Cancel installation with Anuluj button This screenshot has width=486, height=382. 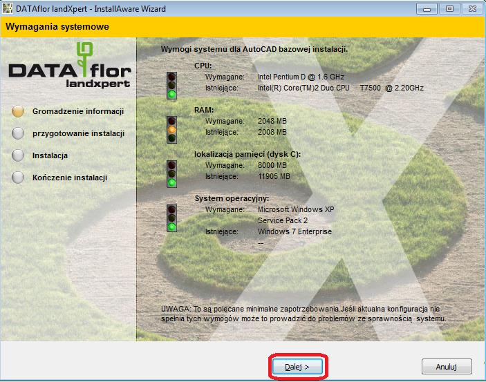(447, 367)
